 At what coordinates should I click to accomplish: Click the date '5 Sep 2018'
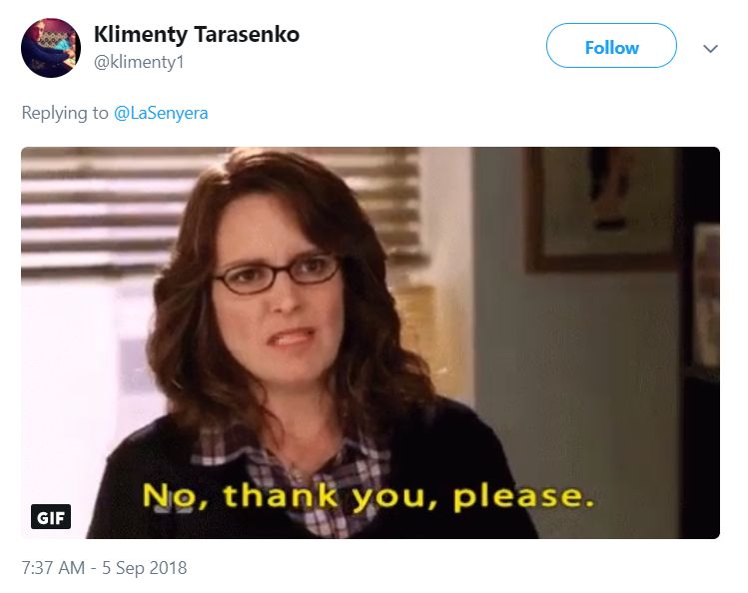(x=145, y=568)
